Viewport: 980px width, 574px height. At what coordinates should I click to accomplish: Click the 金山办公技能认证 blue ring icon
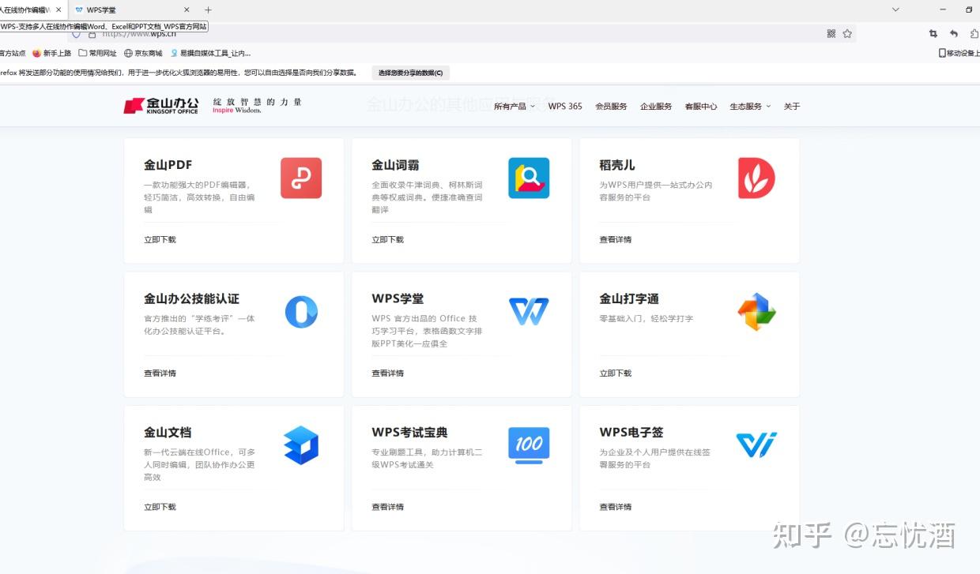[x=301, y=311]
